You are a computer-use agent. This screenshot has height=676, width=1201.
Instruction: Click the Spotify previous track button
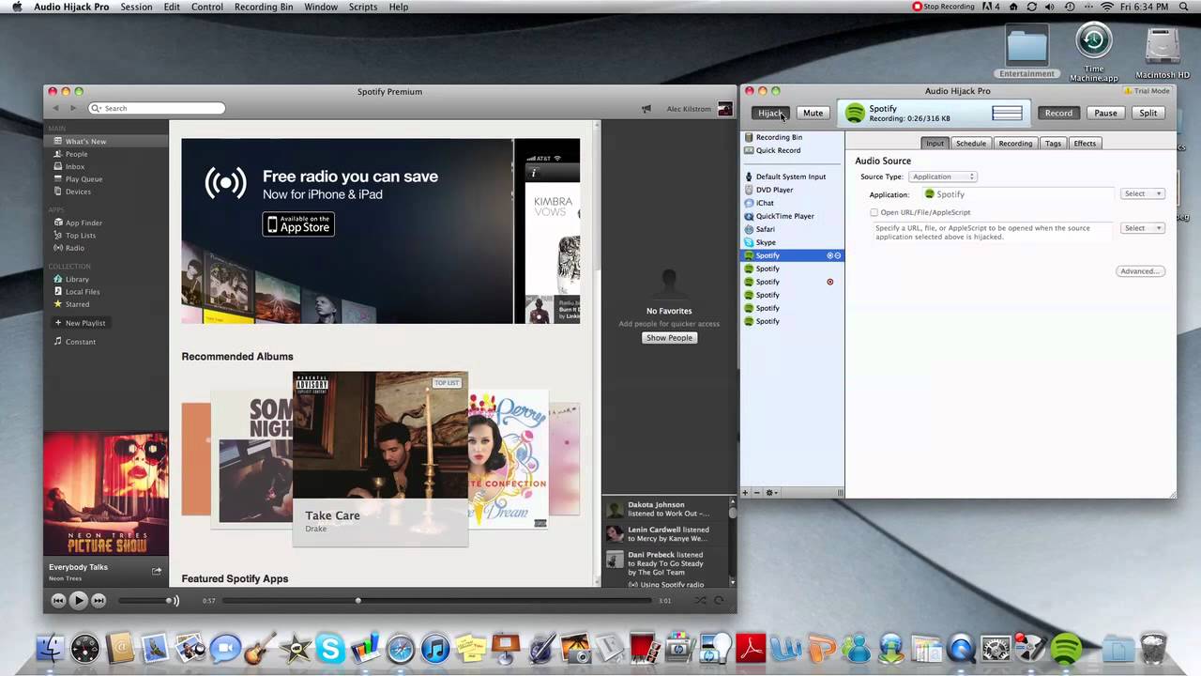click(x=58, y=600)
